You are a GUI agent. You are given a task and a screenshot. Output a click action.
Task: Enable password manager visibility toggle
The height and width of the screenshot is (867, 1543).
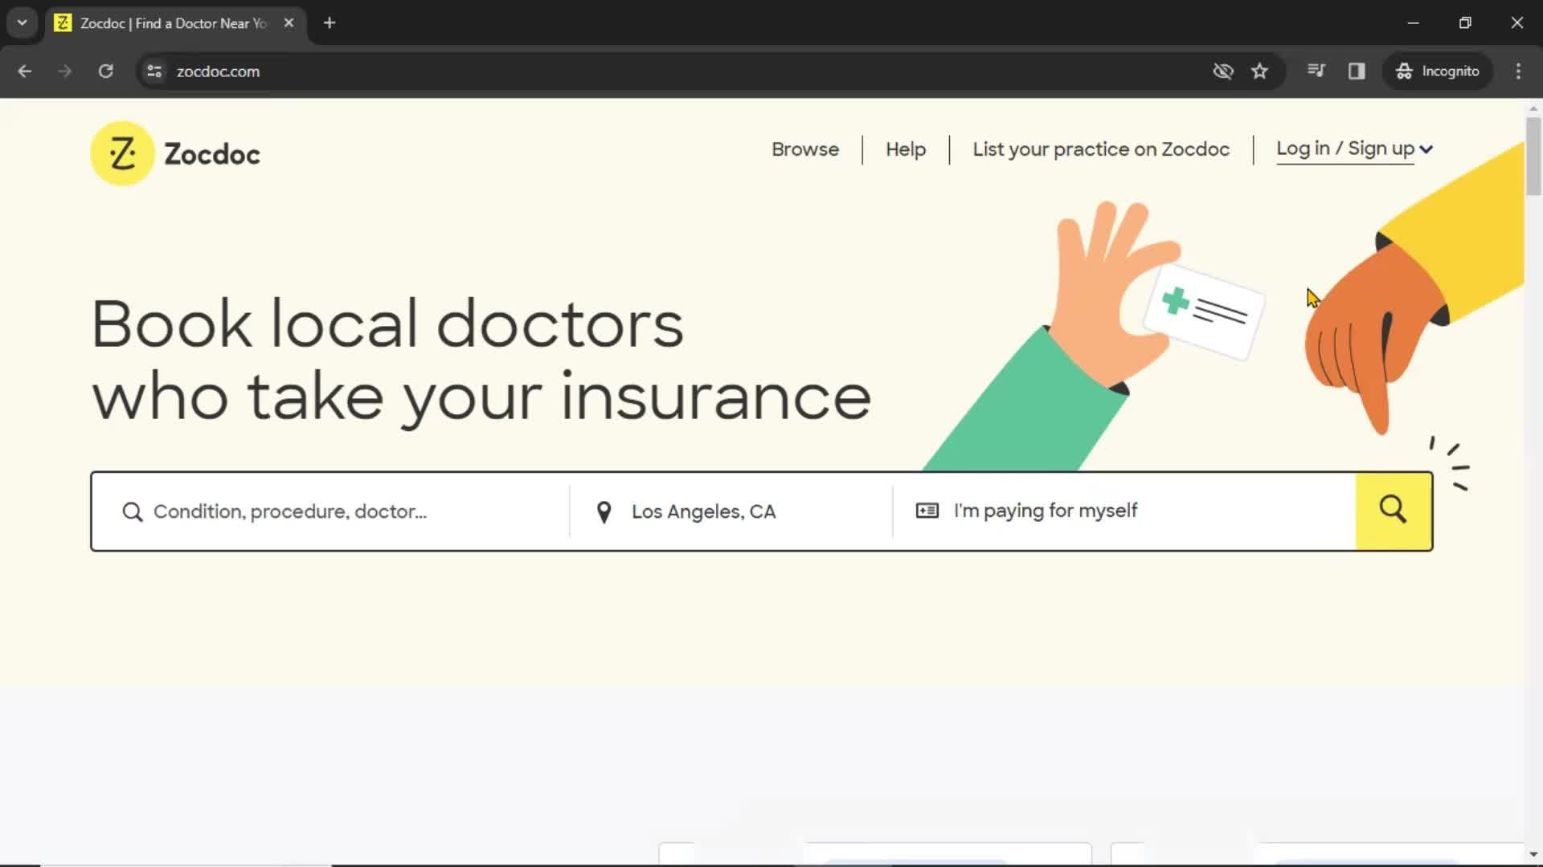point(1224,71)
